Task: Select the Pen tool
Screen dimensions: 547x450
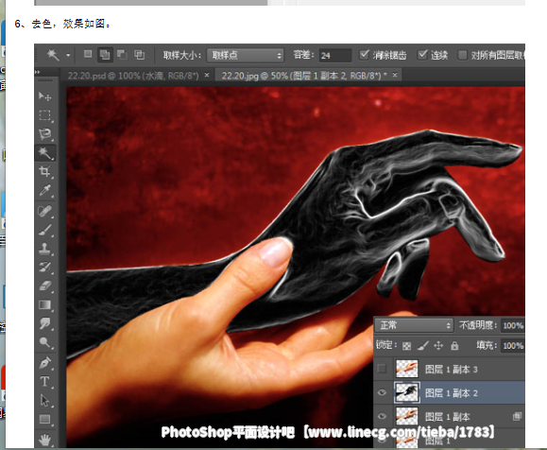Action: 45,363
